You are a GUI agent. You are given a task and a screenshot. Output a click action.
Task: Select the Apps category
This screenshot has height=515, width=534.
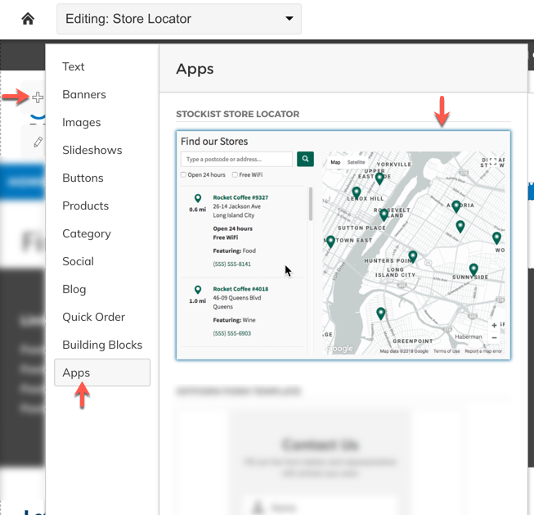(x=102, y=373)
